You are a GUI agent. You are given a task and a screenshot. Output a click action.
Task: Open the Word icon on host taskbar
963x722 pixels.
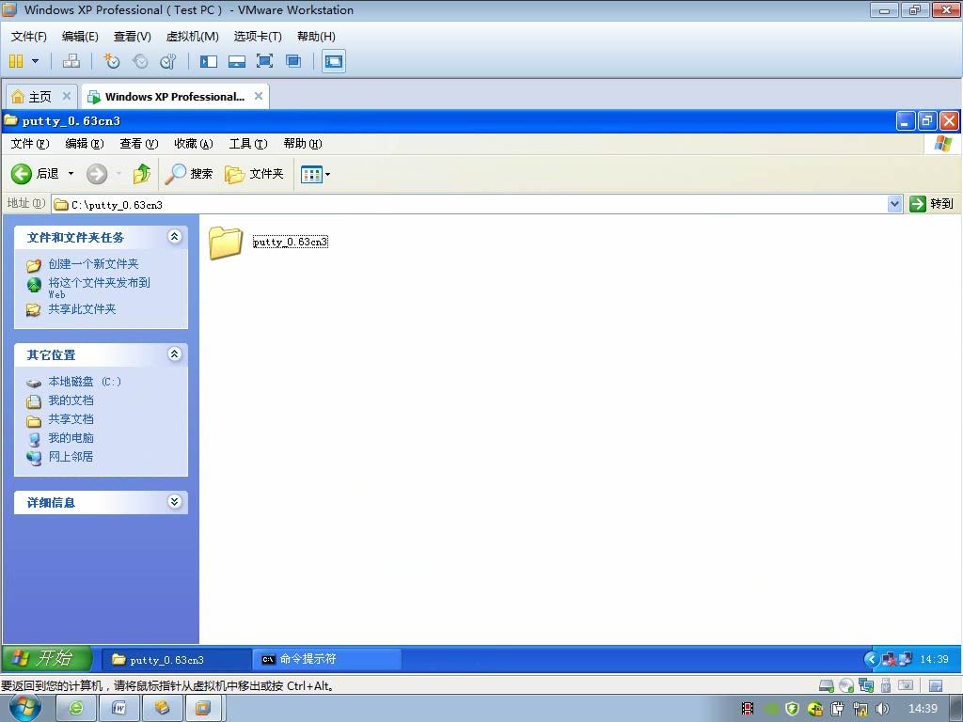(119, 709)
